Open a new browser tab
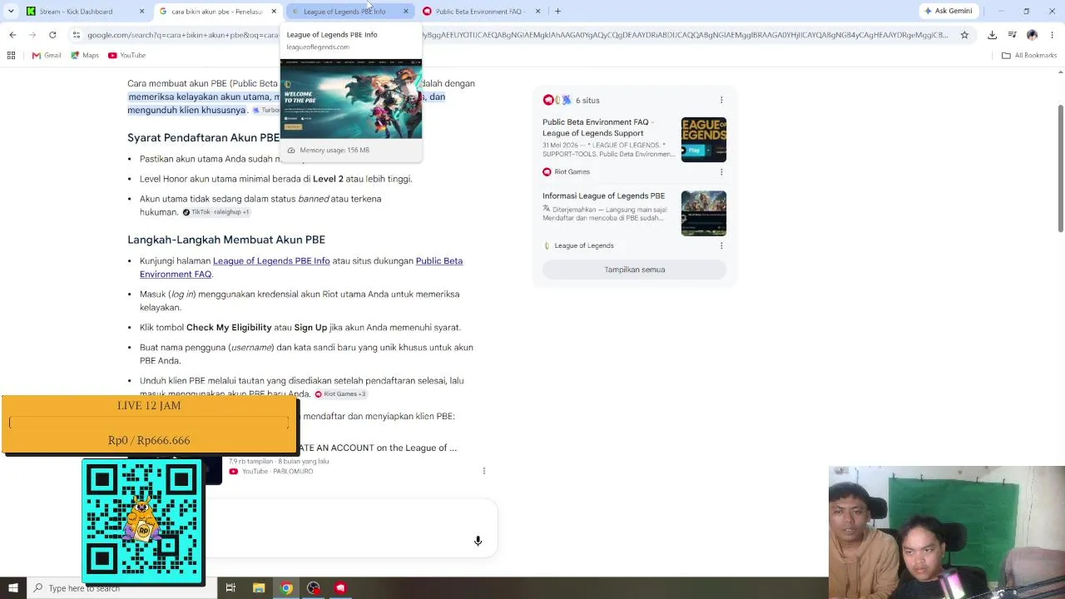The height and width of the screenshot is (599, 1065). coord(557,12)
